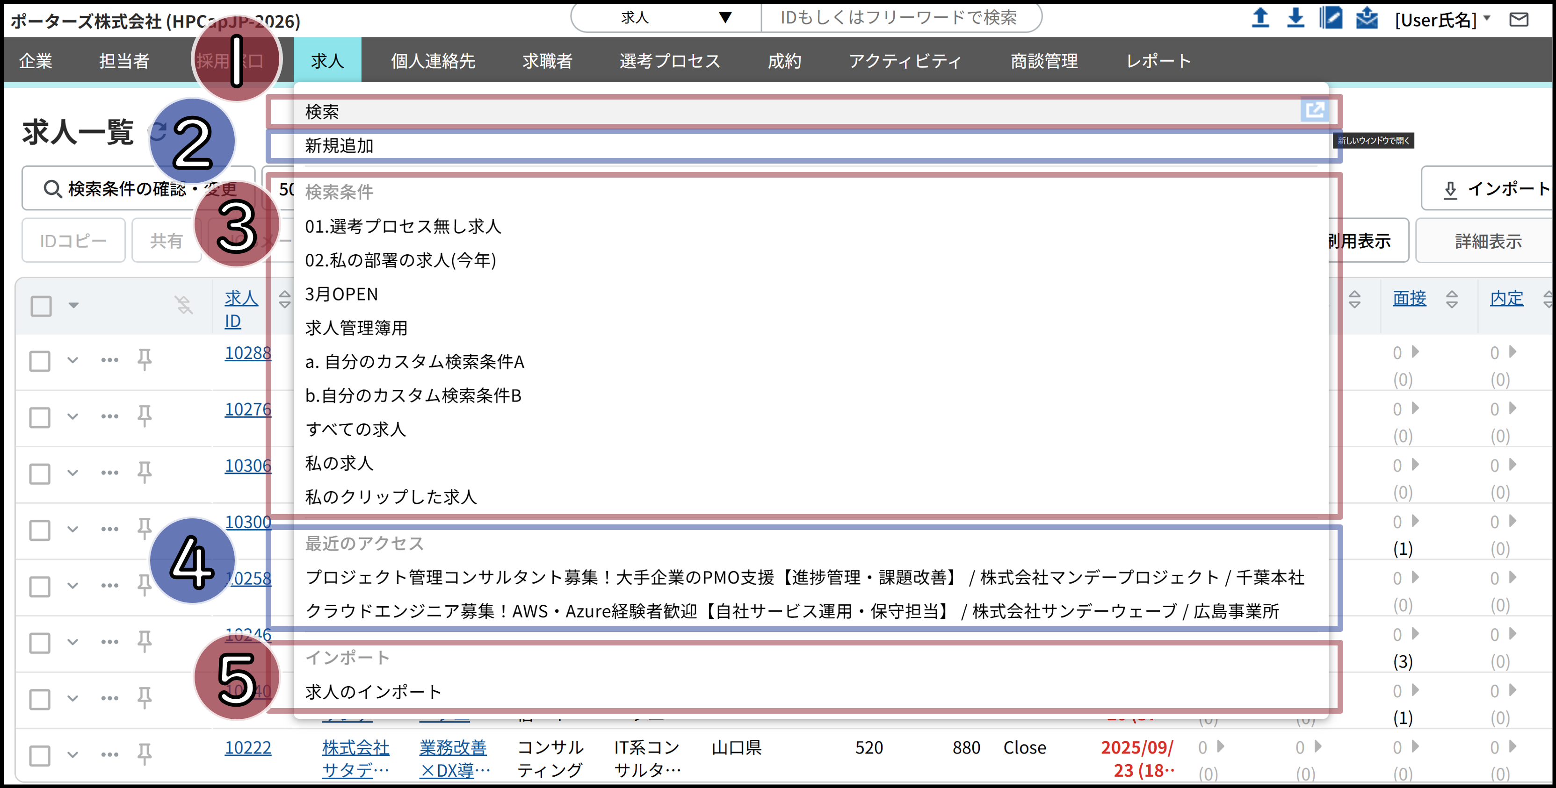The image size is (1556, 788).
Task: Open the 求人 category dropdown in the search bar
Action: 665,18
